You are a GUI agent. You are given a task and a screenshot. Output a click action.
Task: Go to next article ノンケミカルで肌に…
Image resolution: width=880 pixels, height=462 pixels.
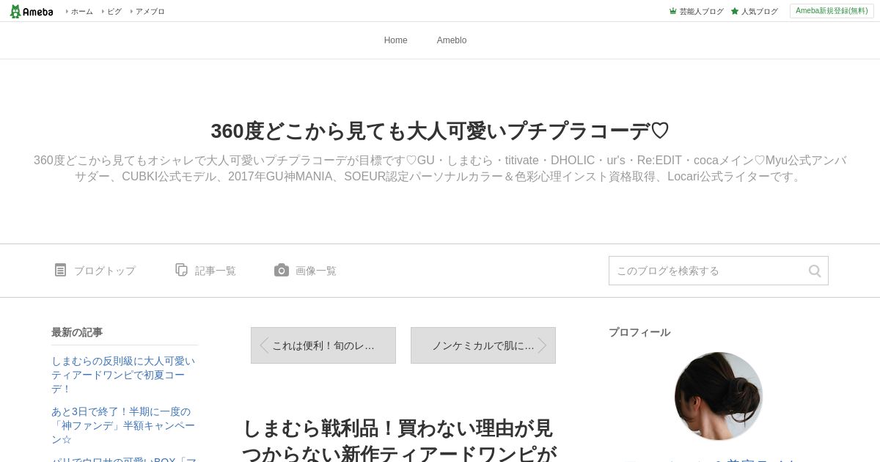click(x=483, y=345)
